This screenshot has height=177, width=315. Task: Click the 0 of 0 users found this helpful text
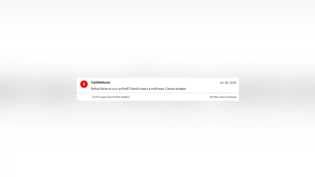point(111,97)
